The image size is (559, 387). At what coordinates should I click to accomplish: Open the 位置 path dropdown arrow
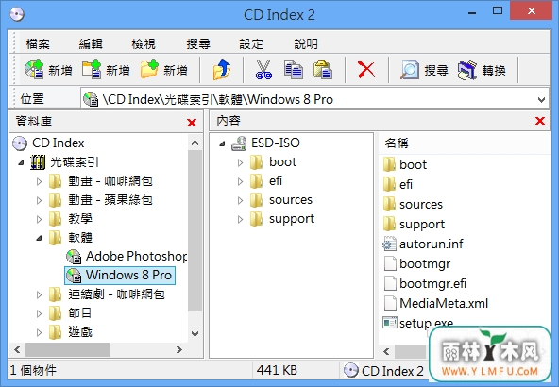tap(542, 99)
